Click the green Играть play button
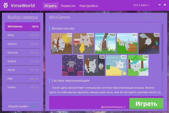169x113 pixels. click(x=146, y=103)
